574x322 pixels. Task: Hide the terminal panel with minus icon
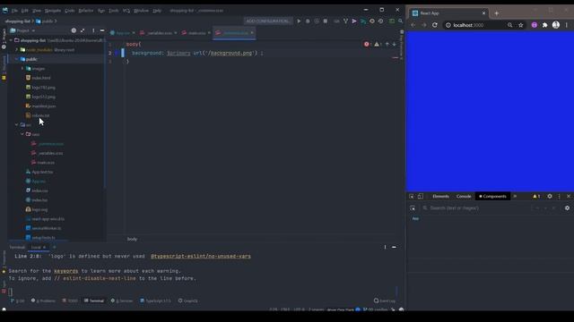pos(394,247)
